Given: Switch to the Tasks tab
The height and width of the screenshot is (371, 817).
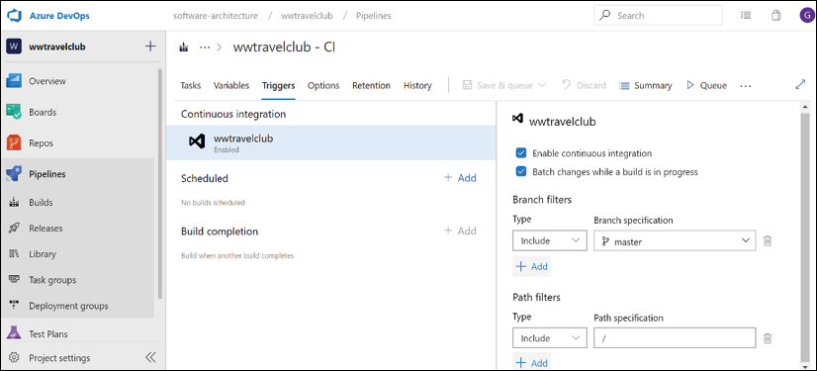Looking at the screenshot, I should pos(191,85).
